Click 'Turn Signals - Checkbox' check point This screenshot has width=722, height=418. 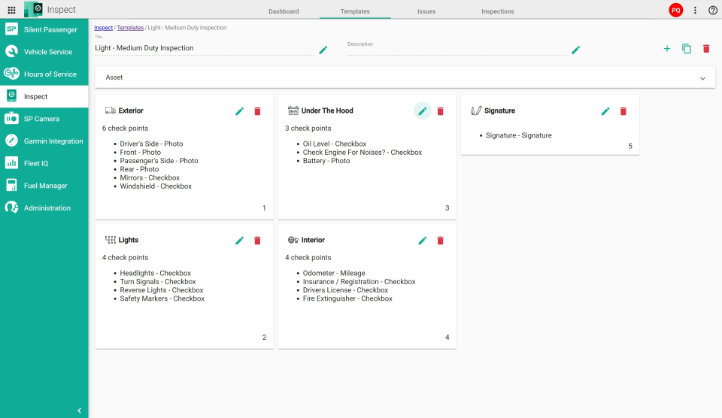coord(158,282)
